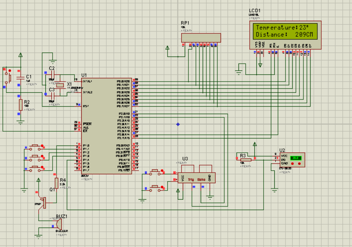The width and height of the screenshot is (352, 247).
Task: Select resistor R4 above transistor Q1
Action: [x=57, y=183]
